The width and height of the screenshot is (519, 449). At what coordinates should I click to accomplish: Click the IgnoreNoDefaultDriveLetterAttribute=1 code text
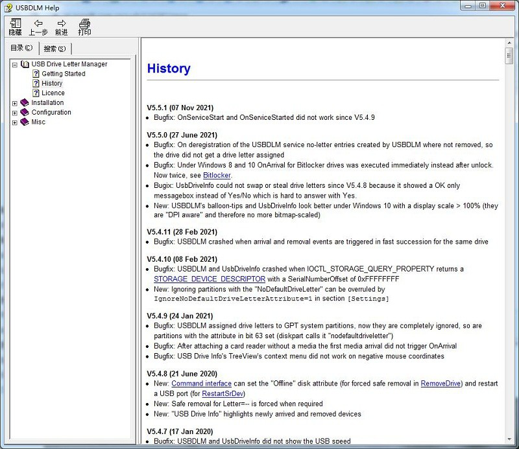233,299
